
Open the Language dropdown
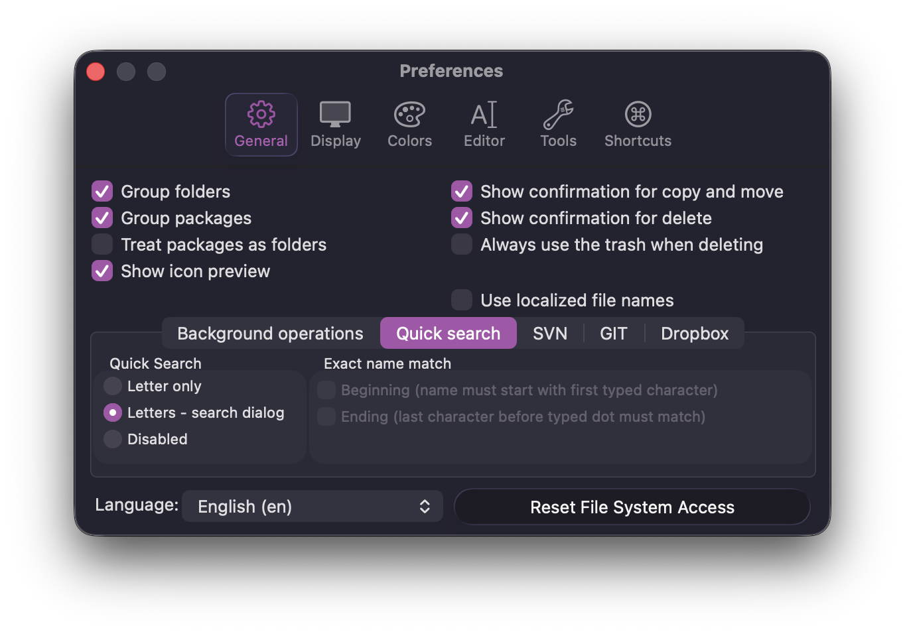(312, 506)
